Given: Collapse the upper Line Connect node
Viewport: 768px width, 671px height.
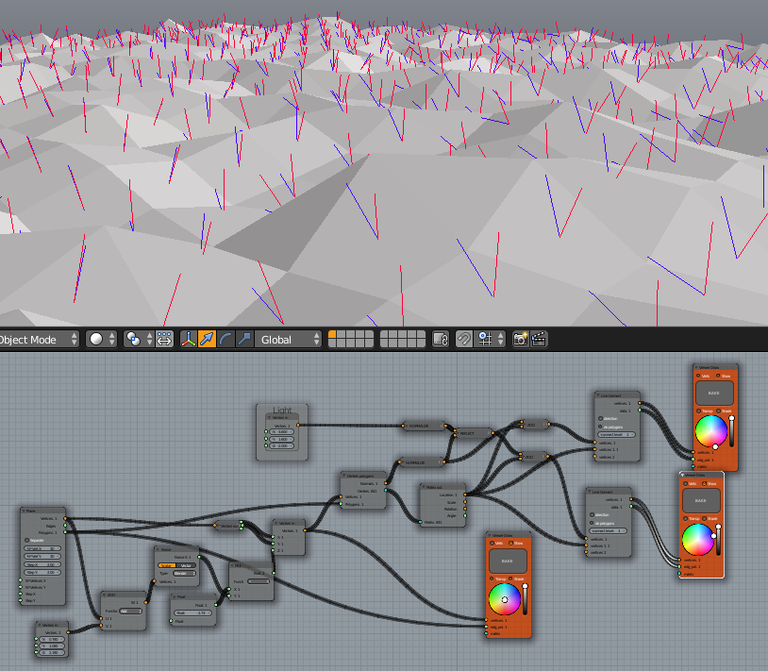Looking at the screenshot, I should click(x=598, y=395).
